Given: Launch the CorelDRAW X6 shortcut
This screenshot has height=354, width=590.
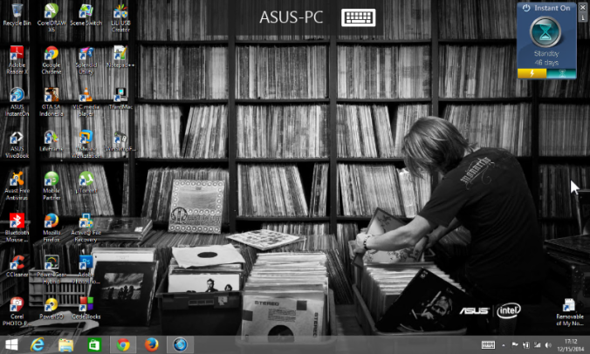Looking at the screenshot, I should [x=51, y=17].
